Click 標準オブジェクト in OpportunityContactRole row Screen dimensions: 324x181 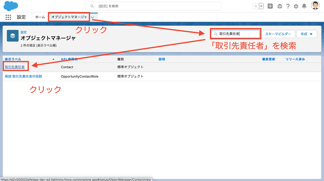click(130, 76)
